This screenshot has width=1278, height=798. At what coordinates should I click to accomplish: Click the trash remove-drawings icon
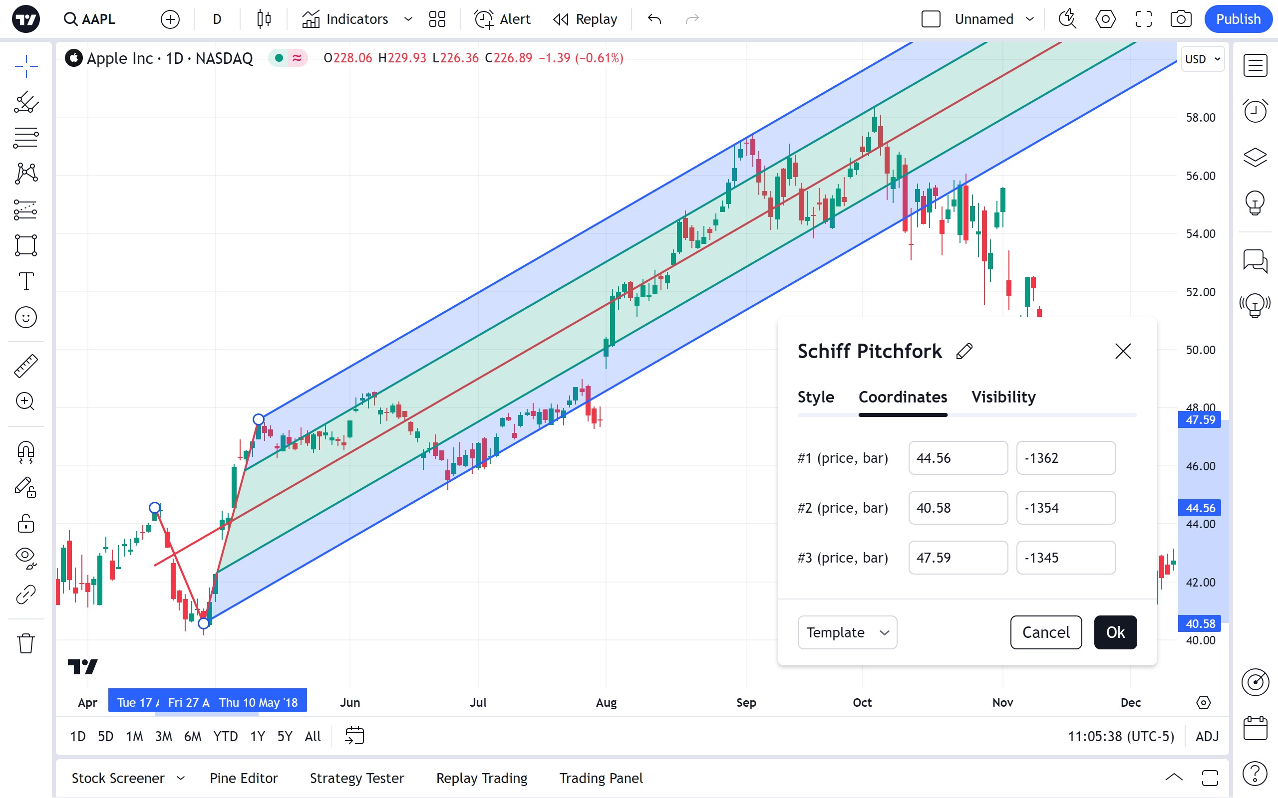(x=25, y=643)
